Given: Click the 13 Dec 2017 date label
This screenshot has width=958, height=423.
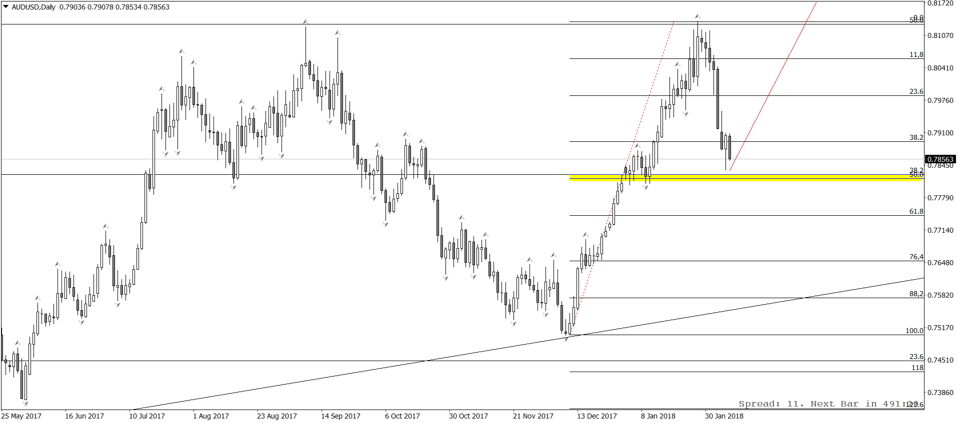Looking at the screenshot, I should (597, 416).
